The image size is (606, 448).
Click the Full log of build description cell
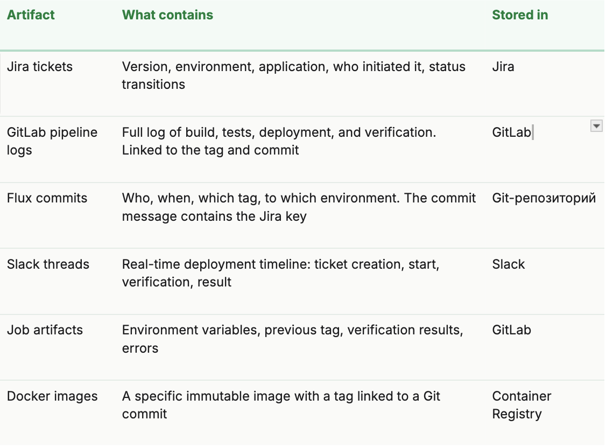(279, 141)
